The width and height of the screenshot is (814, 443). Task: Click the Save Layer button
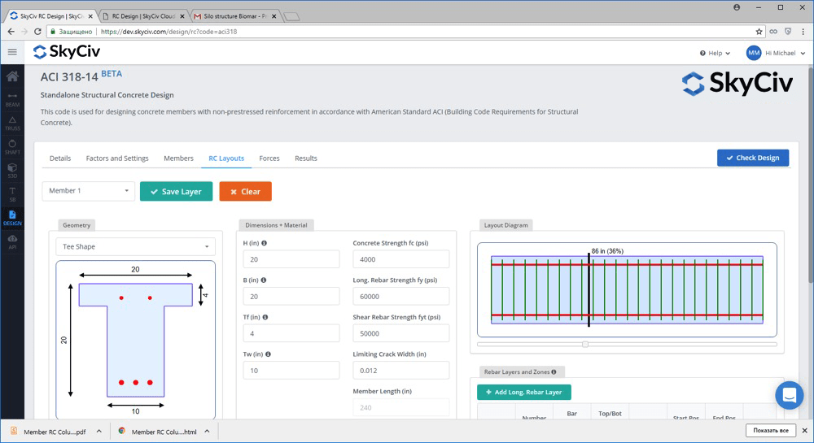point(176,191)
